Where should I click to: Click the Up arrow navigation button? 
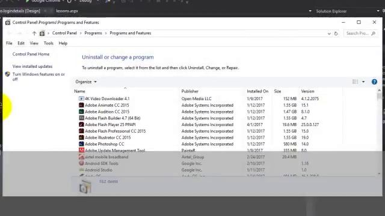point(34,34)
